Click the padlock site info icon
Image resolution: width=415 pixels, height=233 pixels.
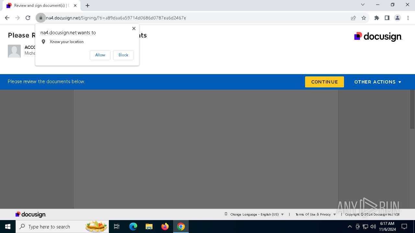point(41,18)
